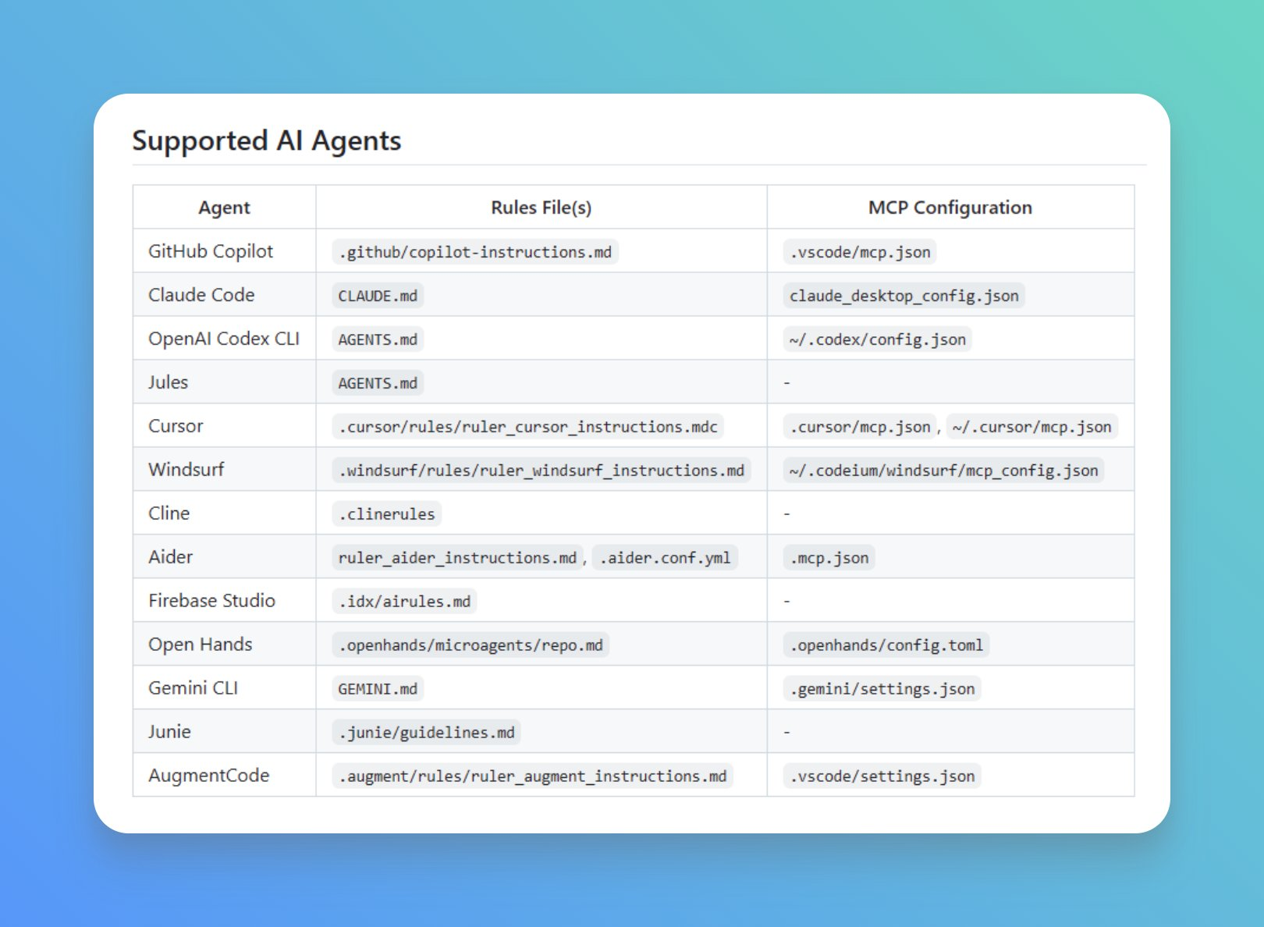Click the 'CLAUDE.md' code text
The height and width of the screenshot is (927, 1264).
click(x=378, y=296)
